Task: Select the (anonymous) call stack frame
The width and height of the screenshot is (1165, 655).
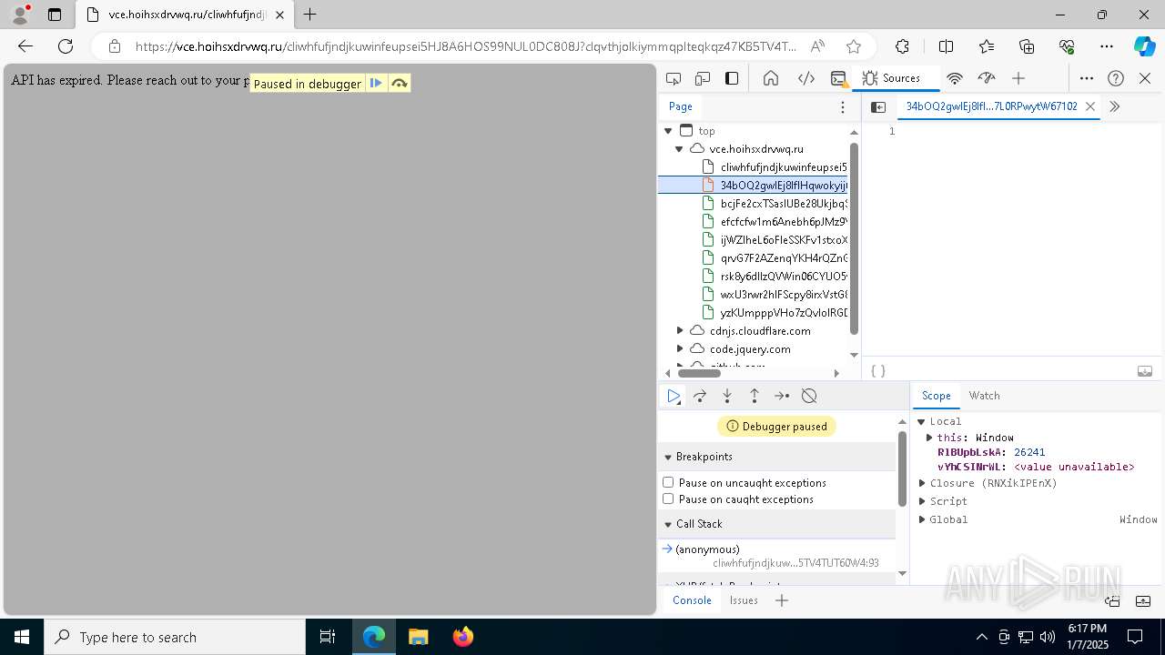Action: [x=776, y=556]
